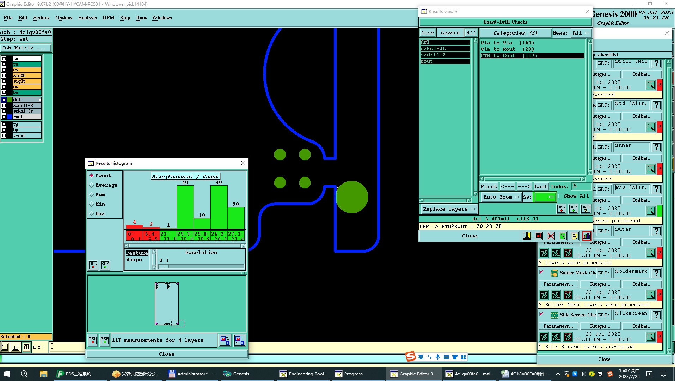Image resolution: width=675 pixels, height=381 pixels.
Task: Open the Meas All dropdown
Action: pyautogui.click(x=581, y=33)
